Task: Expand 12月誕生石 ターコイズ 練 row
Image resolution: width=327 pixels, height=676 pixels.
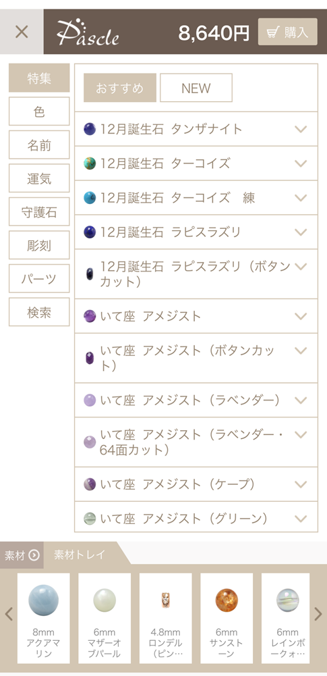Action: coord(196,198)
